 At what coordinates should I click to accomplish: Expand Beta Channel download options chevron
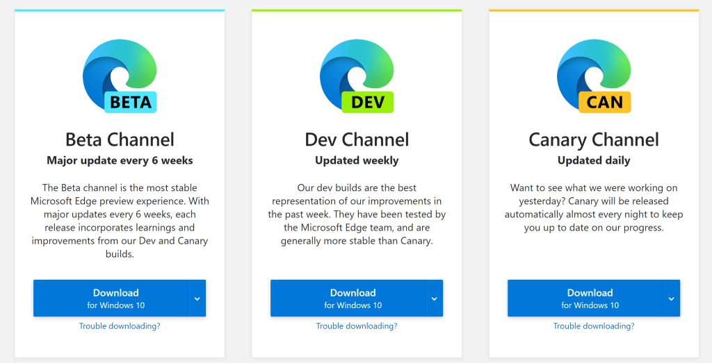click(197, 298)
